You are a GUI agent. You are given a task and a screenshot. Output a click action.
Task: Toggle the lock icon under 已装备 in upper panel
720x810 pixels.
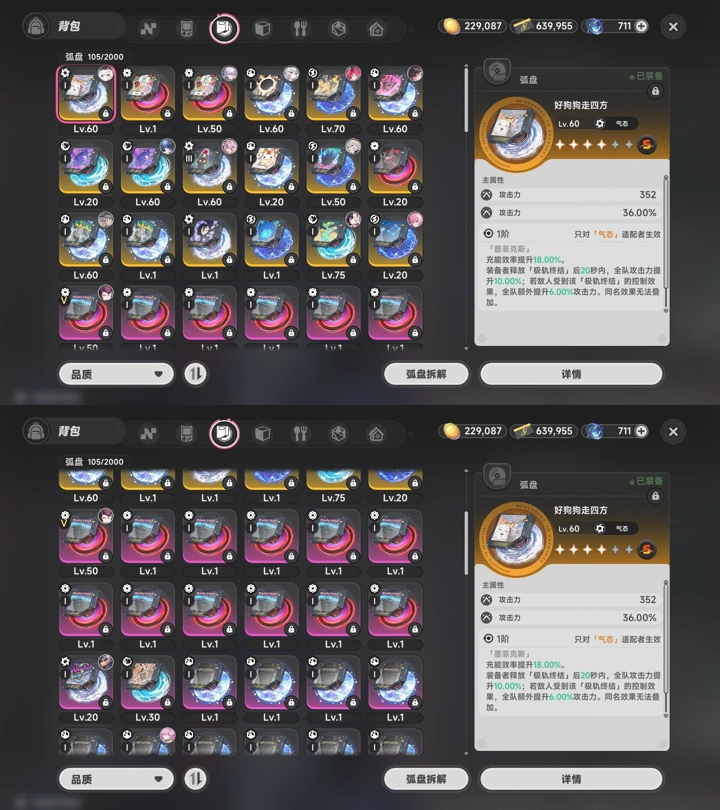655,91
